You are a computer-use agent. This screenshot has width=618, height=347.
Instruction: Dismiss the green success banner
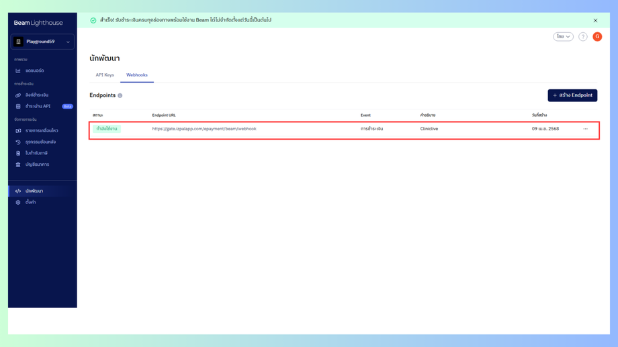coord(596,21)
